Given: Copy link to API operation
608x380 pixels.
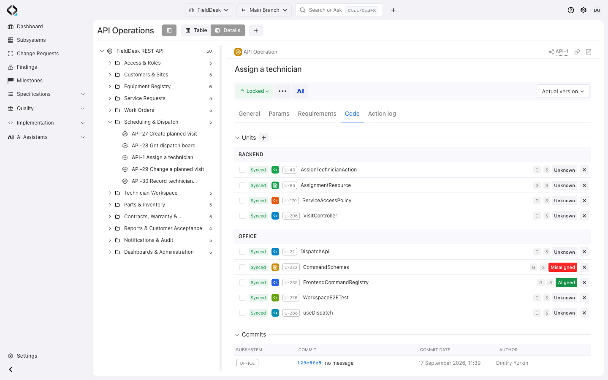Looking at the screenshot, I should coord(577,52).
